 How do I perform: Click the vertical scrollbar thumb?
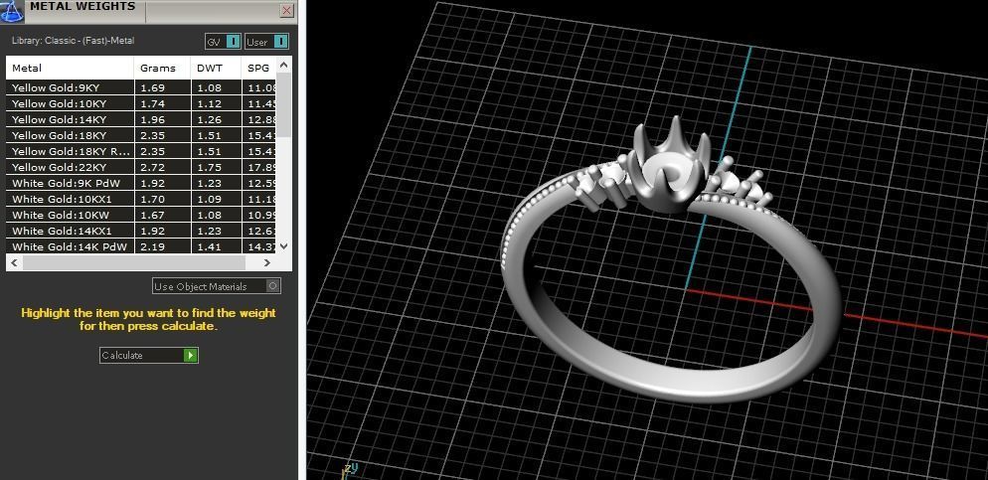283,104
